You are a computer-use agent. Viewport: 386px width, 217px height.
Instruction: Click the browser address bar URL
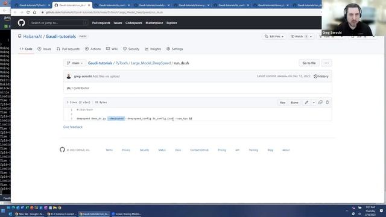(104, 12)
